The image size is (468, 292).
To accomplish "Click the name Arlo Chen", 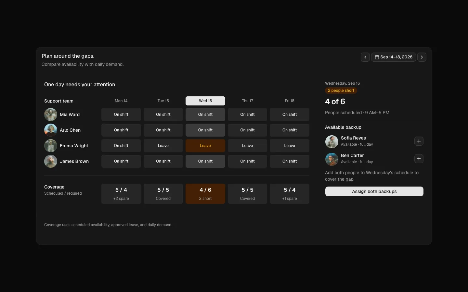I will (x=70, y=130).
